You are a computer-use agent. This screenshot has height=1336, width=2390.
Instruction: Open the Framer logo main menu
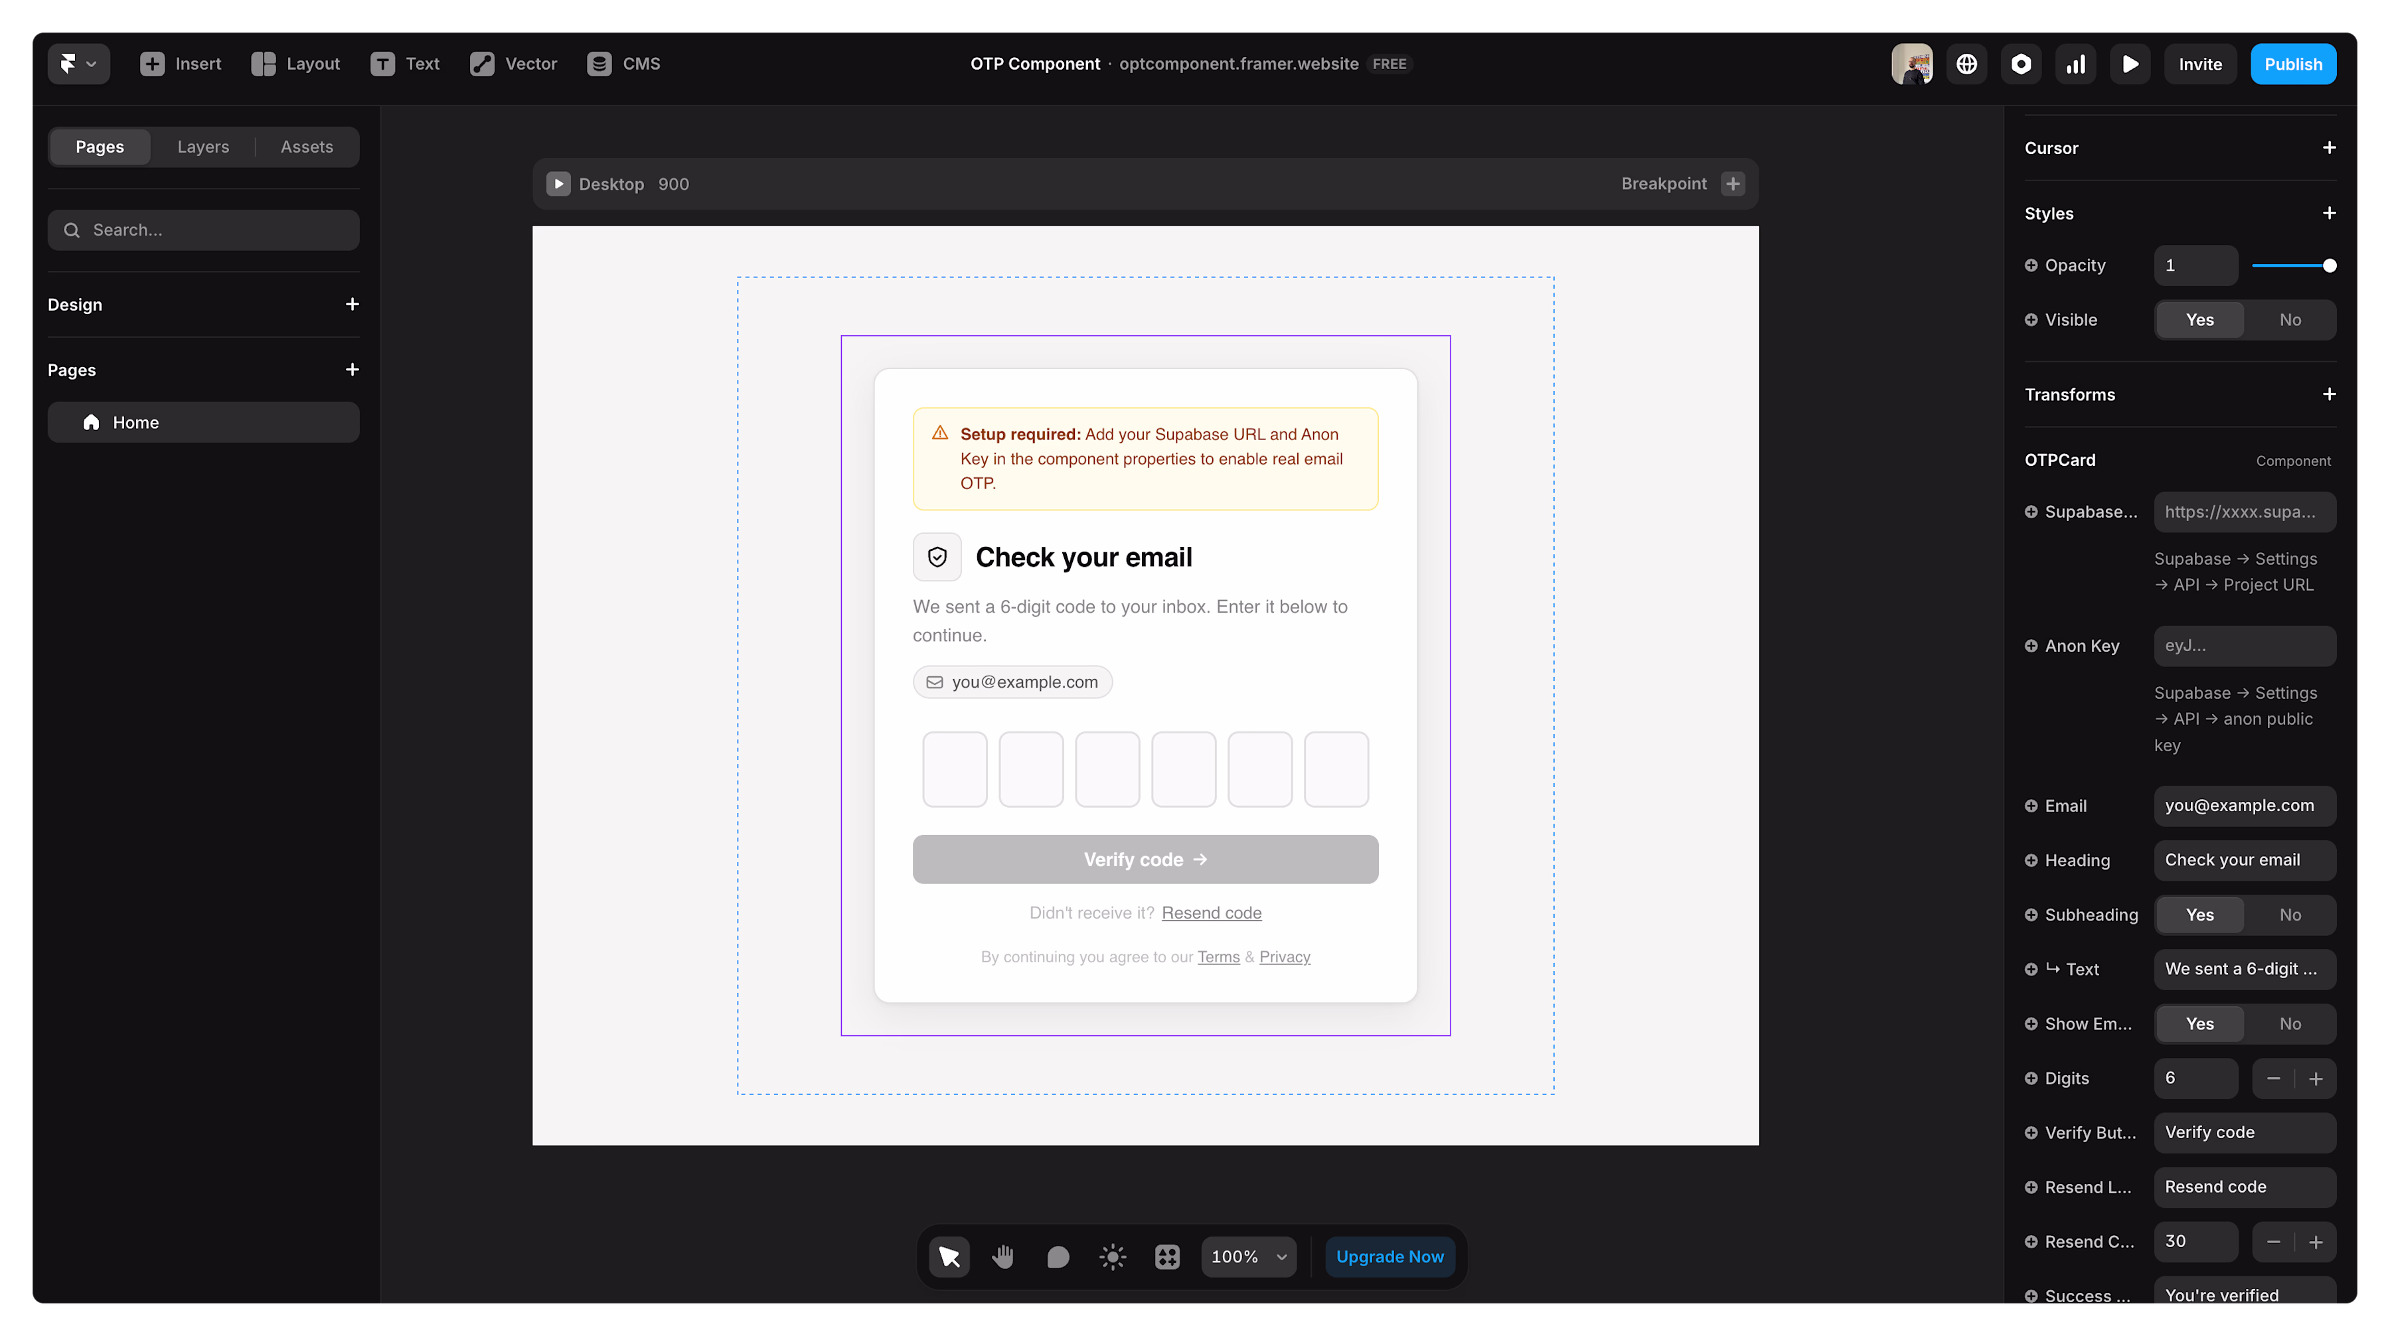pyautogui.click(x=79, y=64)
